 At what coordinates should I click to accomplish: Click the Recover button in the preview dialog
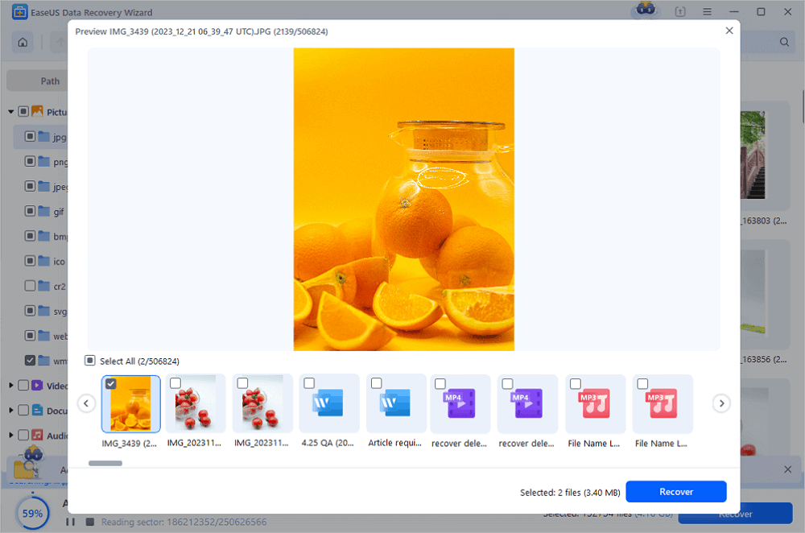676,491
